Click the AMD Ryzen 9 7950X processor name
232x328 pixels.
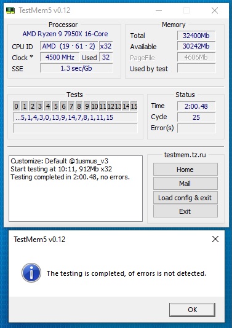pos(65,34)
